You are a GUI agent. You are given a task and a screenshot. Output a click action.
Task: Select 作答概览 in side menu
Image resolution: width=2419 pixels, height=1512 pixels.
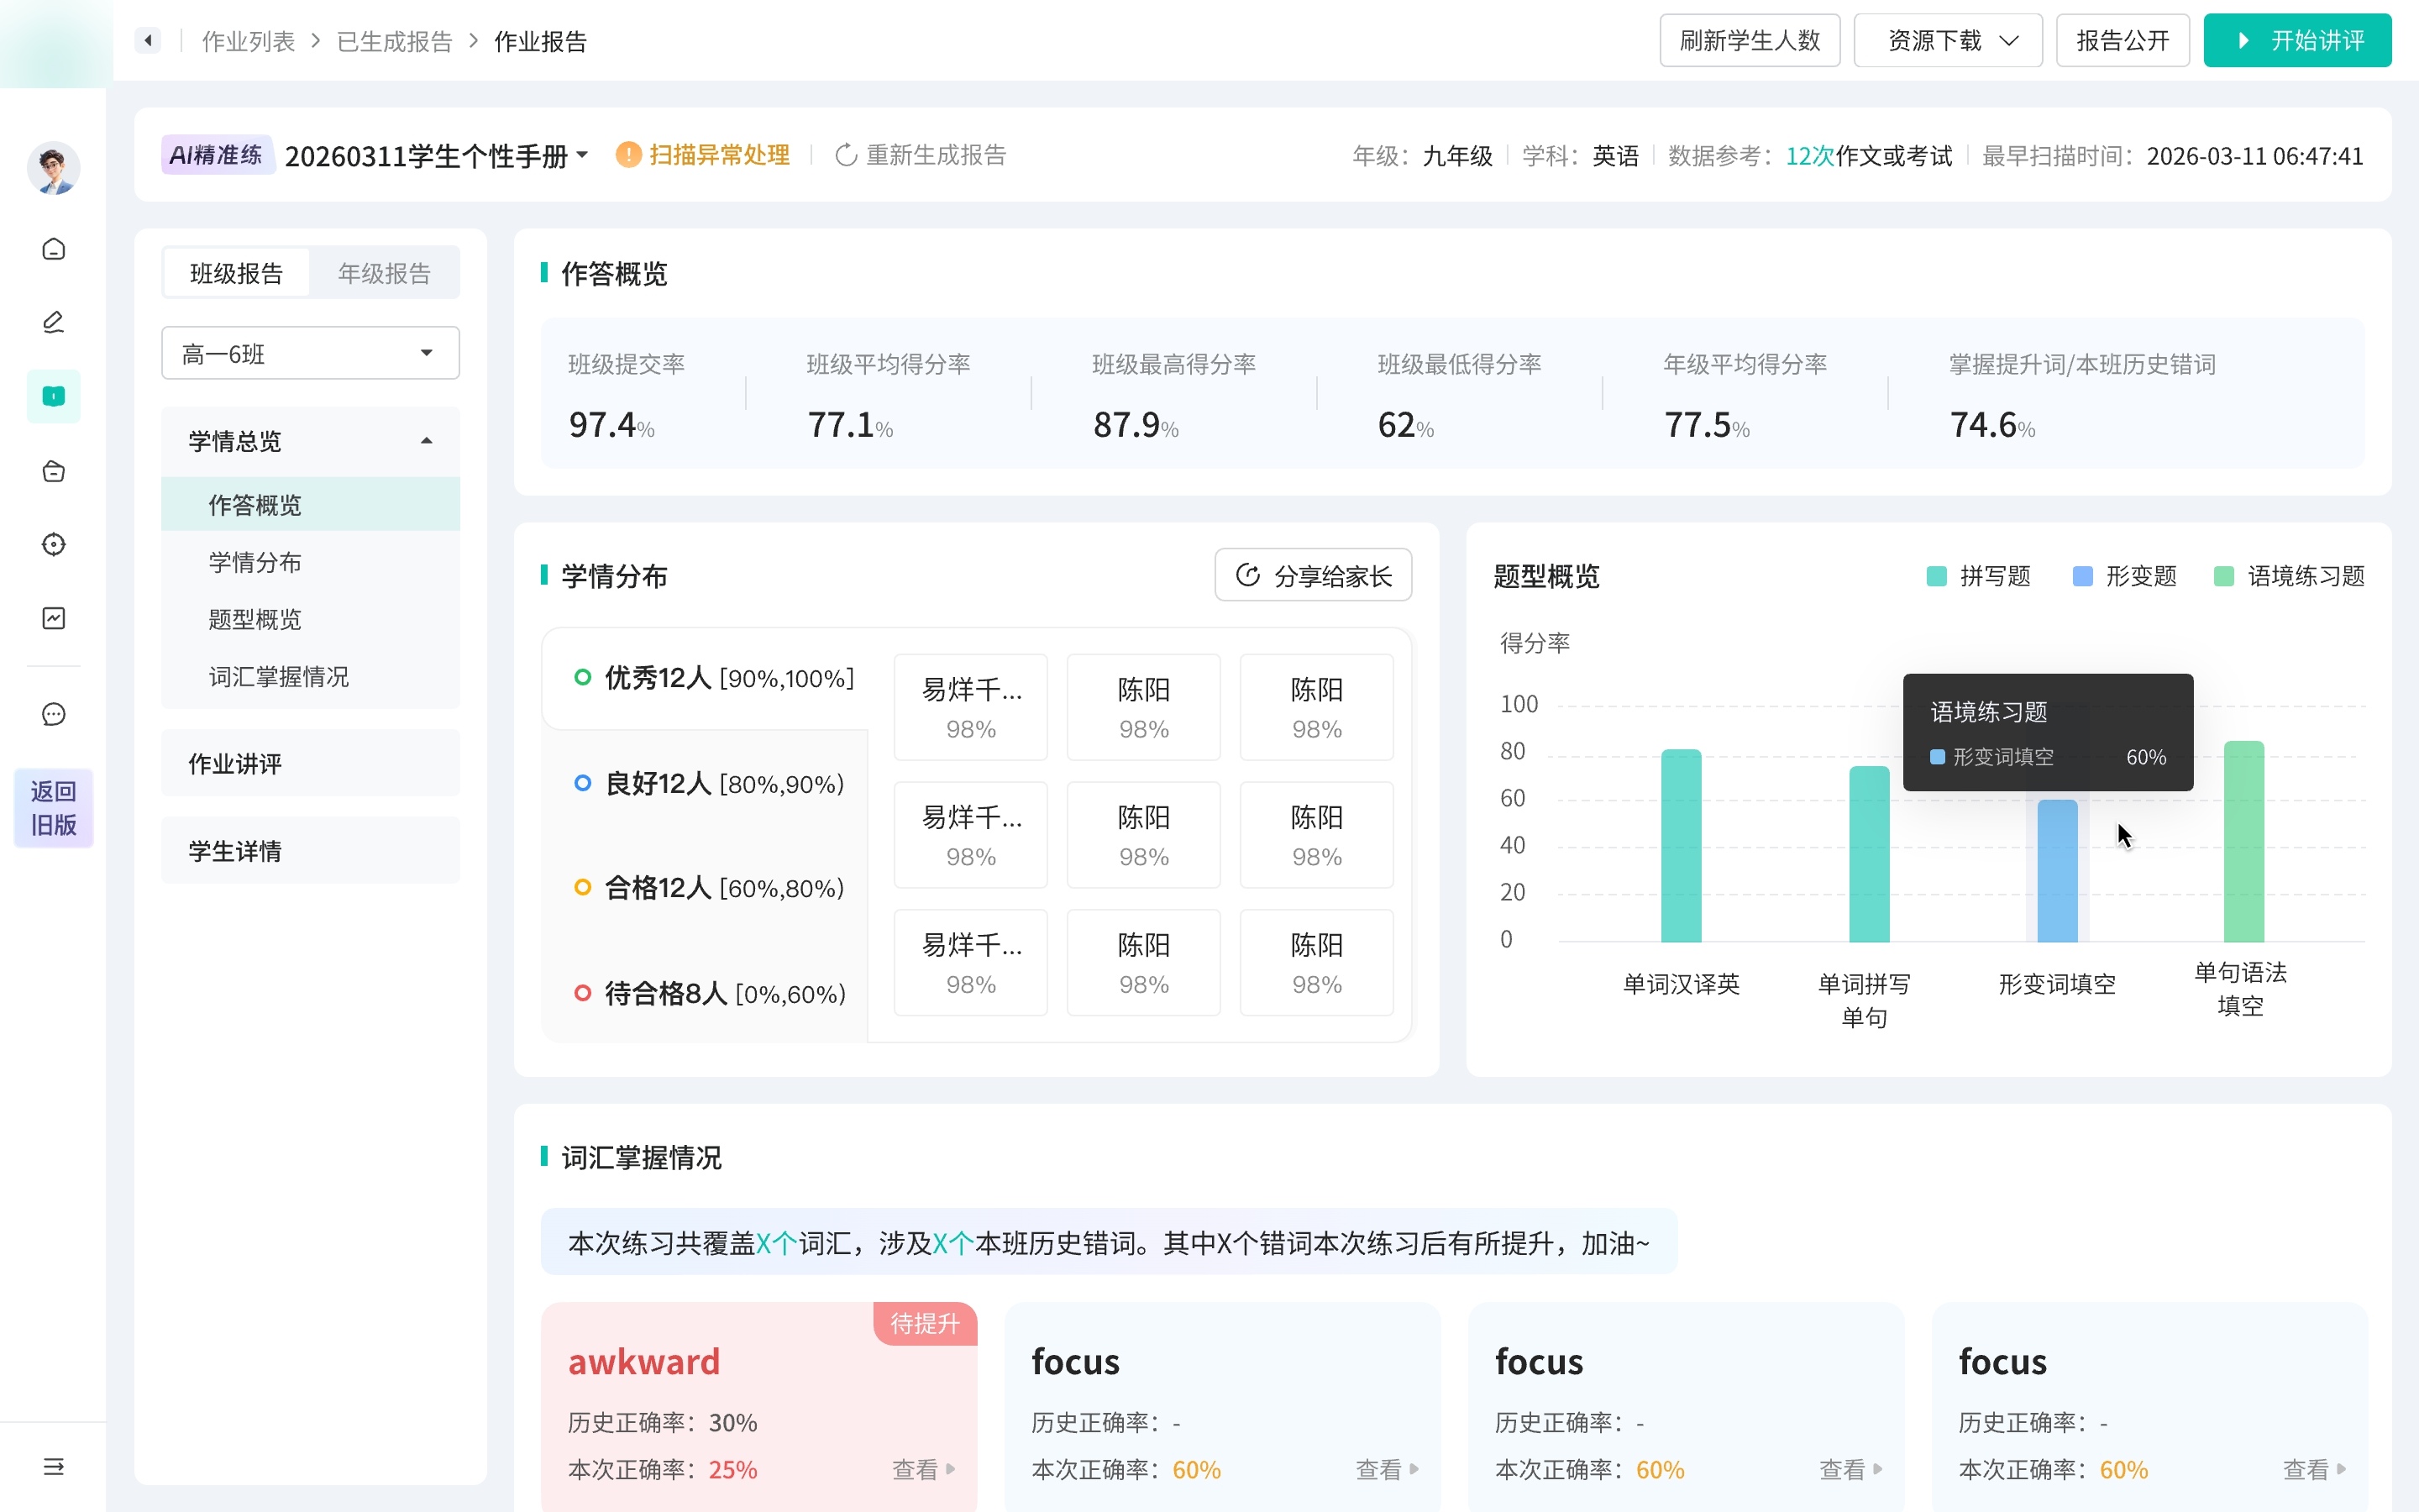pyautogui.click(x=311, y=505)
